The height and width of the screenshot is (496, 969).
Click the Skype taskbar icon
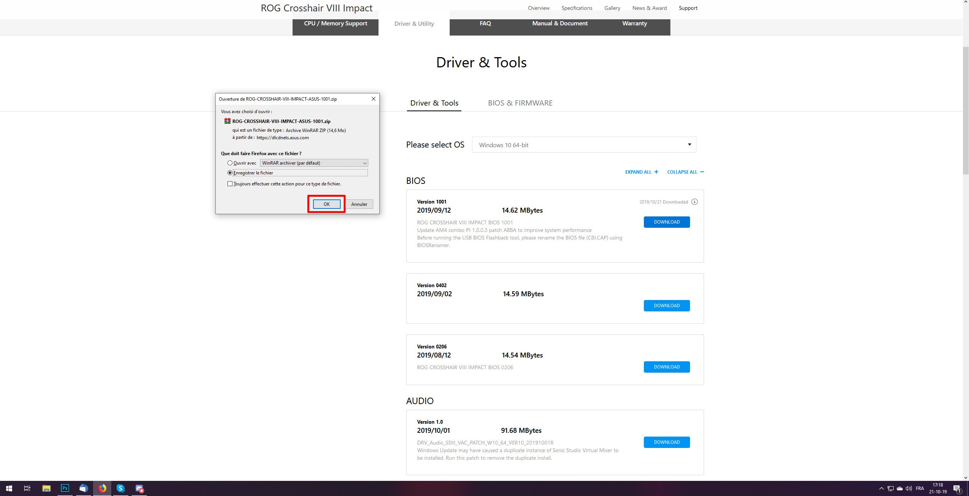tap(120, 488)
